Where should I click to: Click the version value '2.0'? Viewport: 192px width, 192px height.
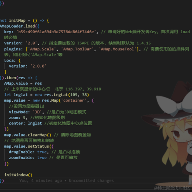coord(32,43)
